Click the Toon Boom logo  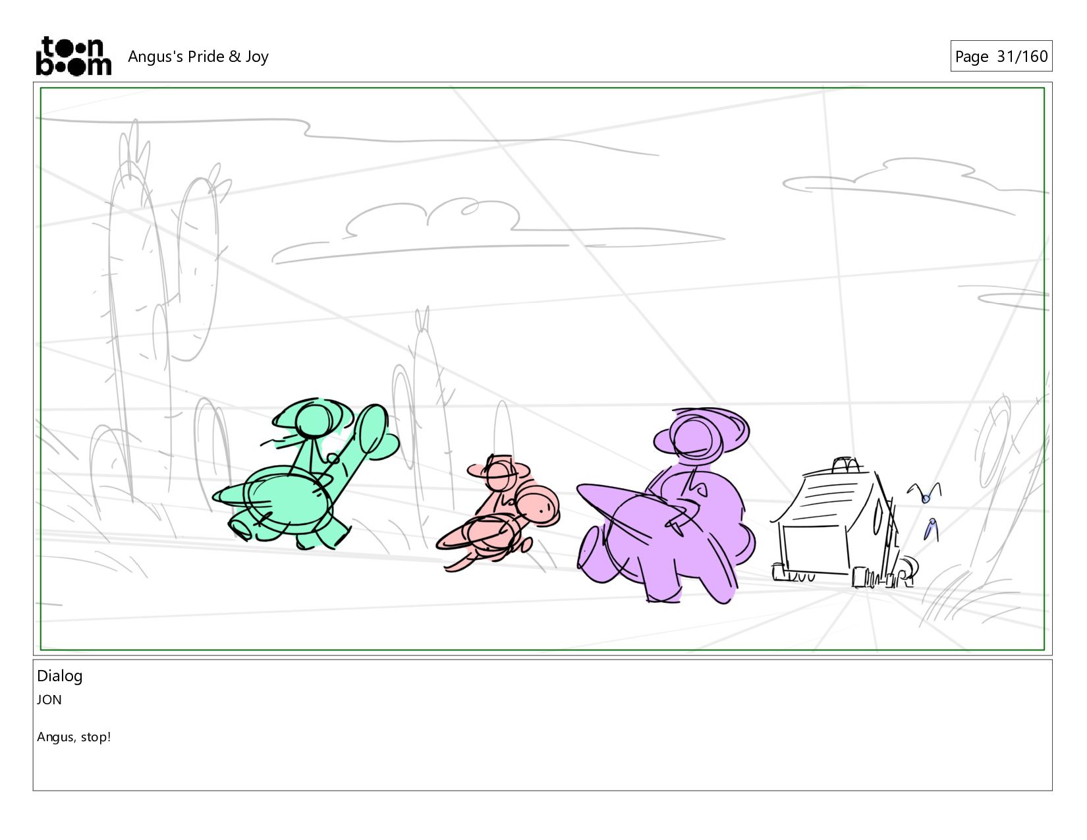tap(73, 56)
